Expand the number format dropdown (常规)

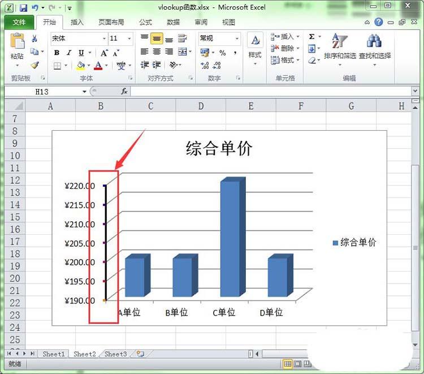click(x=237, y=38)
